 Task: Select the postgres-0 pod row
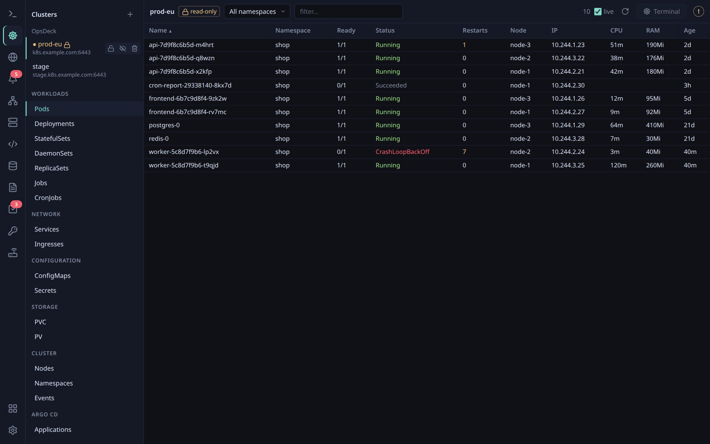pos(427,125)
